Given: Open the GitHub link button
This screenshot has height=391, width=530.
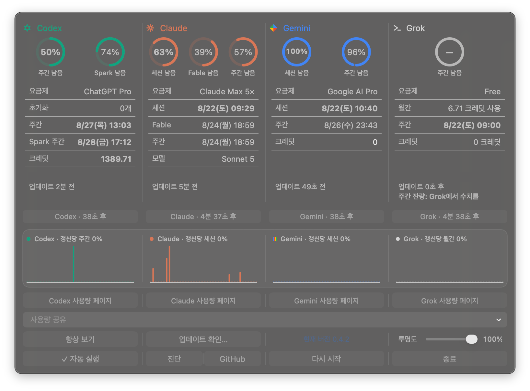Looking at the screenshot, I should tap(232, 359).
